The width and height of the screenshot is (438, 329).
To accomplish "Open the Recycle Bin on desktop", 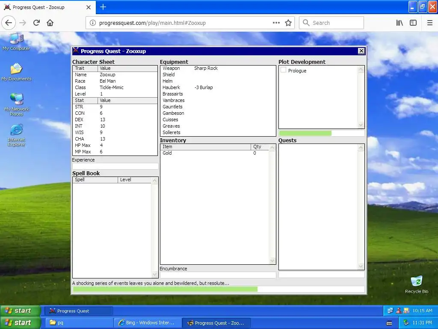I will [x=417, y=284].
